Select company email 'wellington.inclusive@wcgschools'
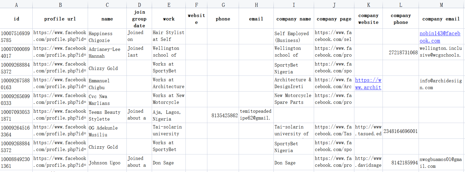Image resolution: width=465 pixels, height=172 pixels. (442, 52)
